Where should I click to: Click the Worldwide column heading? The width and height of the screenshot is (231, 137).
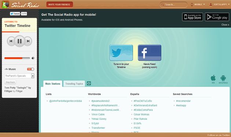coord(94,94)
